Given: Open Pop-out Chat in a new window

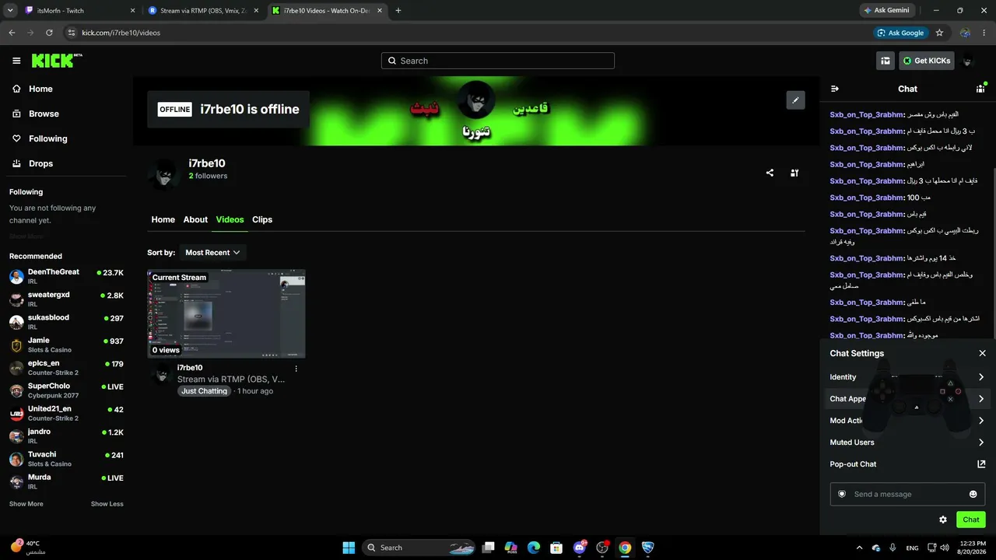Looking at the screenshot, I should [x=908, y=464].
